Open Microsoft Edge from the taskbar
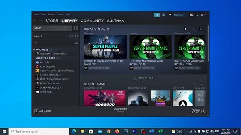The height and width of the screenshot is (135, 241). pos(74,132)
